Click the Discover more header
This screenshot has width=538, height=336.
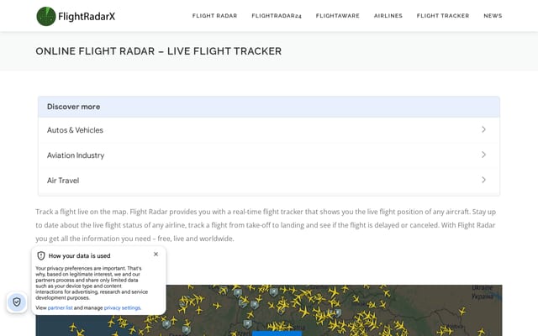click(x=269, y=107)
